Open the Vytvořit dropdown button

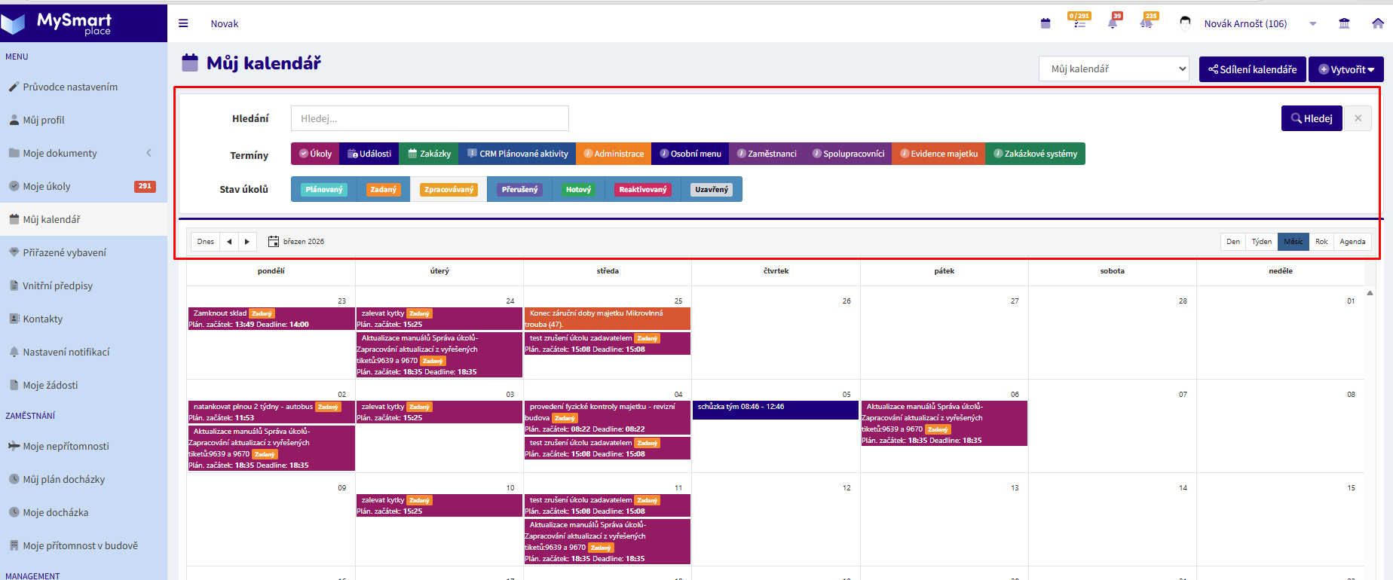coord(1346,69)
